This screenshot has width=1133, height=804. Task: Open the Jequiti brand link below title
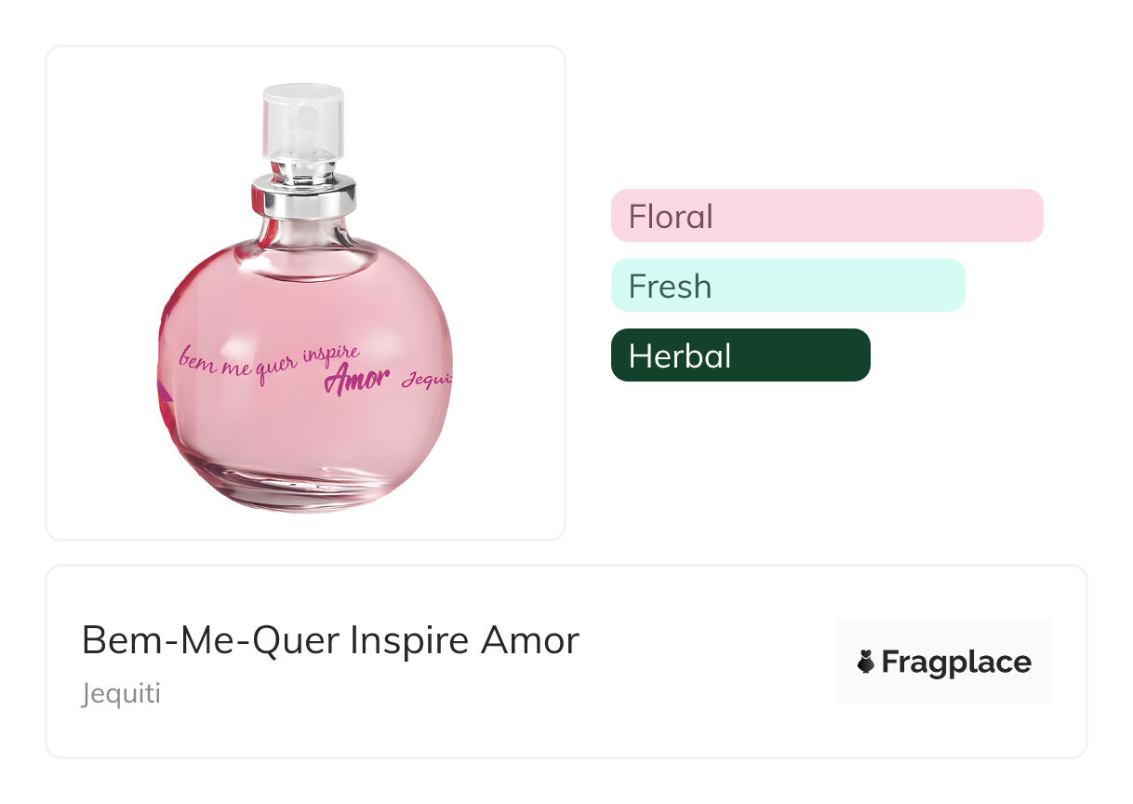121,694
